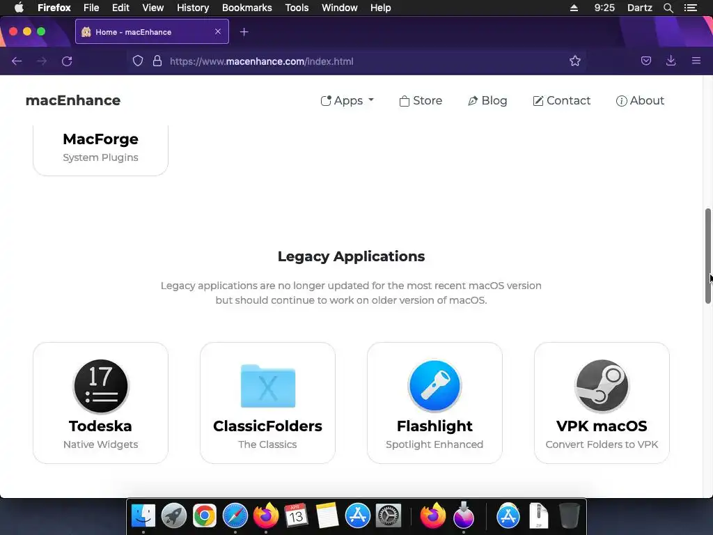Reload the current page
Viewport: 713px width, 535px height.
67,61
